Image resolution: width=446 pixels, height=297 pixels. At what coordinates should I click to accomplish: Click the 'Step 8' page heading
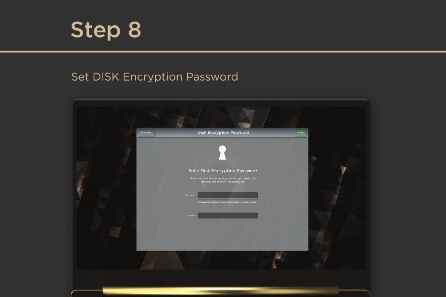[106, 30]
